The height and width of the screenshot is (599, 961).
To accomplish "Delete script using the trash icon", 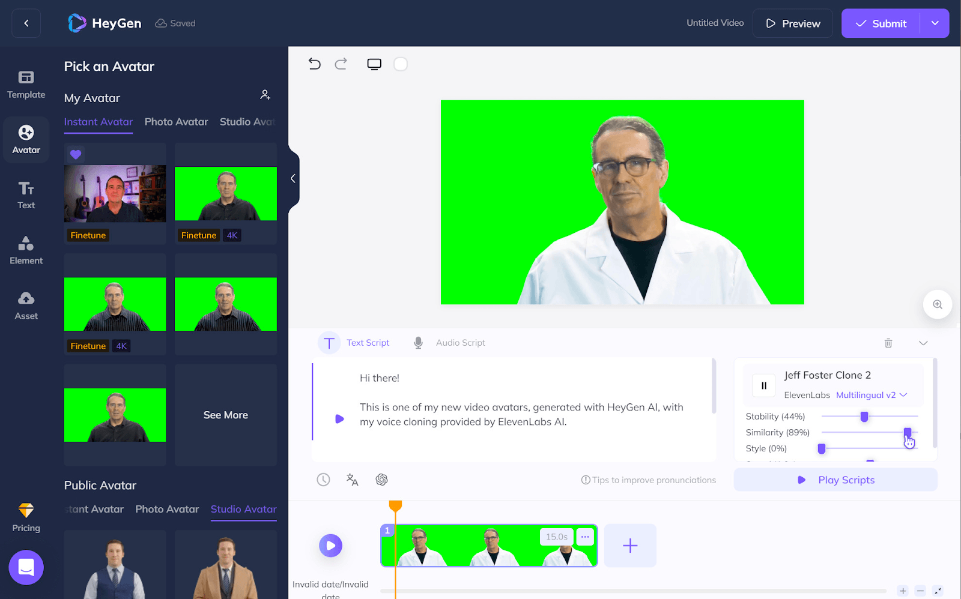I will [x=888, y=343].
